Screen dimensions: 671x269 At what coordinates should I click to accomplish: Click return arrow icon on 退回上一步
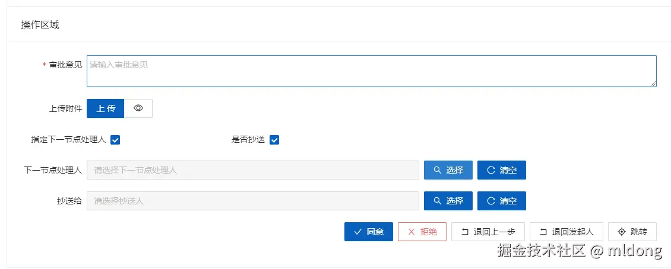pyautogui.click(x=465, y=232)
